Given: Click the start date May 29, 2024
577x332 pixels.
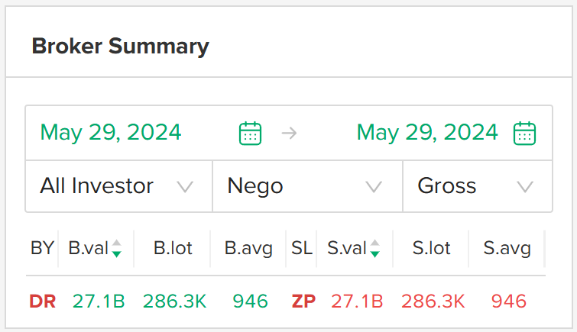Looking at the screenshot, I should (x=111, y=132).
